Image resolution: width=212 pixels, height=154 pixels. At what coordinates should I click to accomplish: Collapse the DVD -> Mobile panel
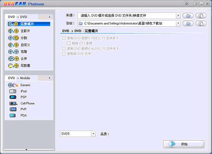click(49, 78)
